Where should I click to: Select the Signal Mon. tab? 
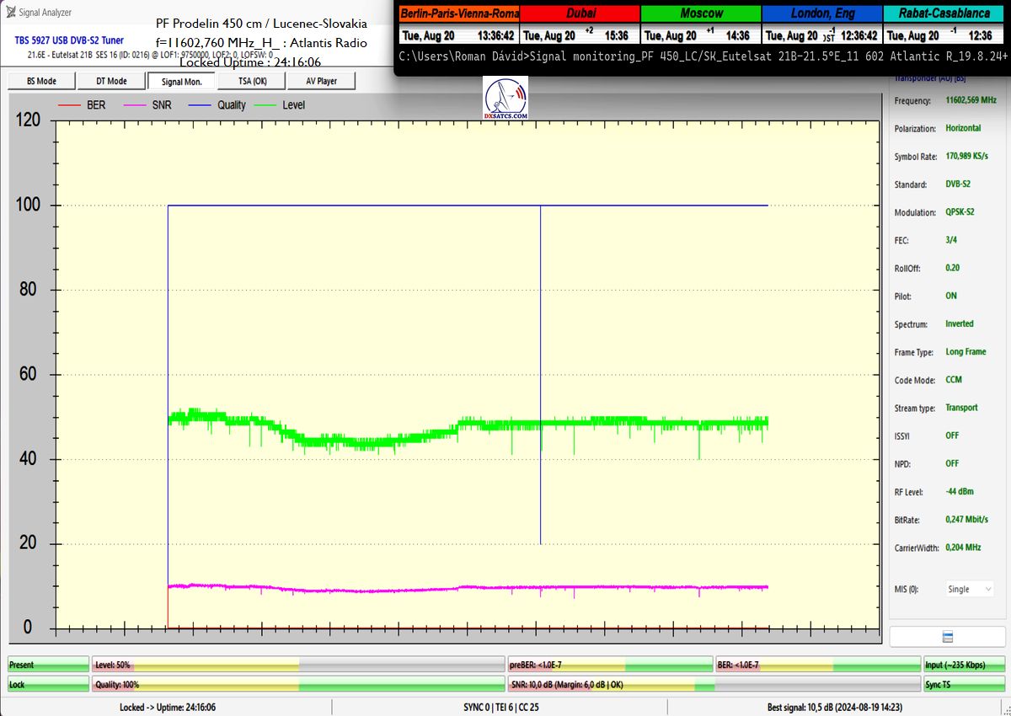pyautogui.click(x=181, y=81)
